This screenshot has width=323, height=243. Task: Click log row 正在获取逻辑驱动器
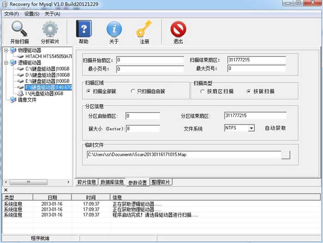[x=161, y=204]
